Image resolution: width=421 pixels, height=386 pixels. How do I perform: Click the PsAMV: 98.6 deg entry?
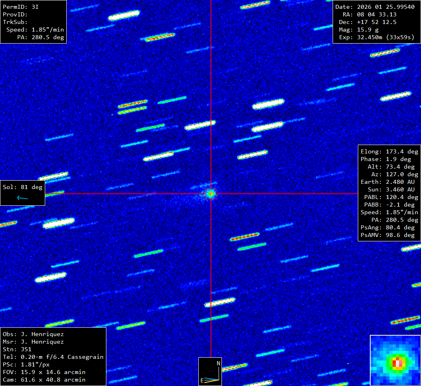tap(389, 235)
